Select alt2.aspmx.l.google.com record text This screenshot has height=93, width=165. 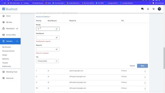pyautogui.click(x=78, y=82)
